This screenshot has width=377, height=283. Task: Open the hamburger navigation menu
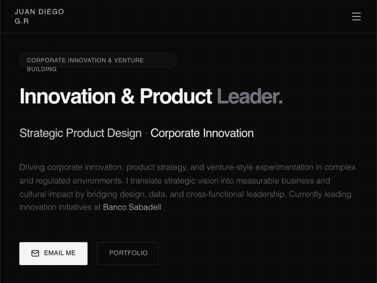pyautogui.click(x=356, y=17)
